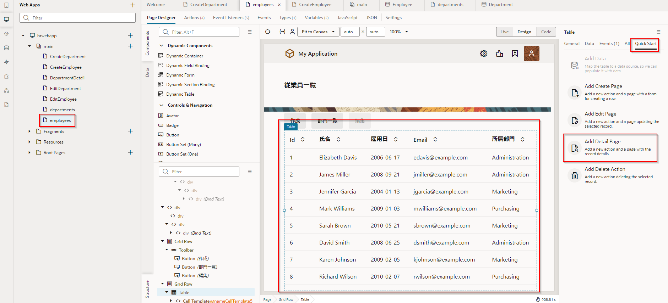This screenshot has width=668, height=303.
Task: Switch designer to Live mode
Action: [x=504, y=32]
